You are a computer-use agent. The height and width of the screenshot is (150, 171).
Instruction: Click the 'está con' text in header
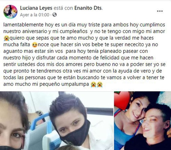click(63, 8)
